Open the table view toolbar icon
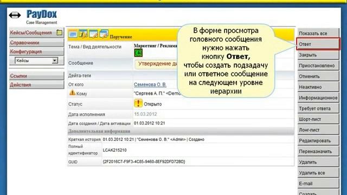The height and width of the screenshot is (195, 347). (73, 34)
